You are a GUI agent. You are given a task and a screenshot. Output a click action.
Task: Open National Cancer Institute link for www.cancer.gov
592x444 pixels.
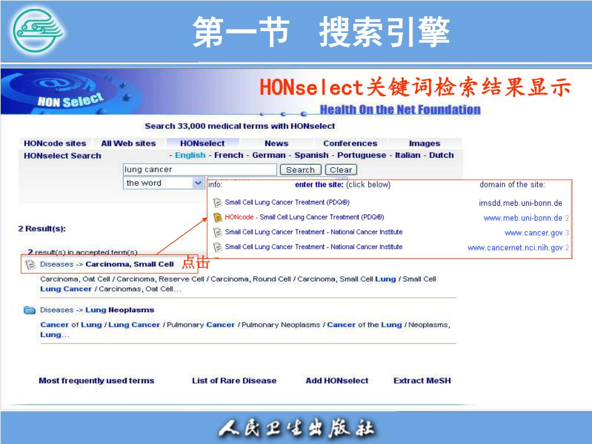pyautogui.click(x=314, y=232)
